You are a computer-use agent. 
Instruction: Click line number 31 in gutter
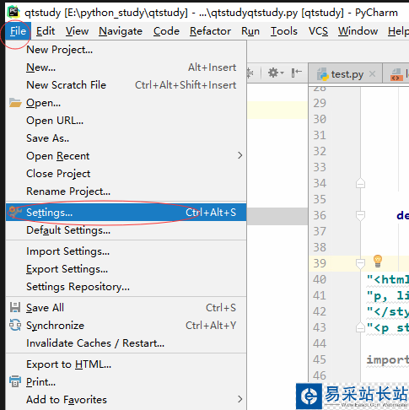pyautogui.click(x=320, y=135)
